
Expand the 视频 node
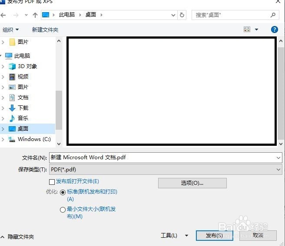click(3, 77)
